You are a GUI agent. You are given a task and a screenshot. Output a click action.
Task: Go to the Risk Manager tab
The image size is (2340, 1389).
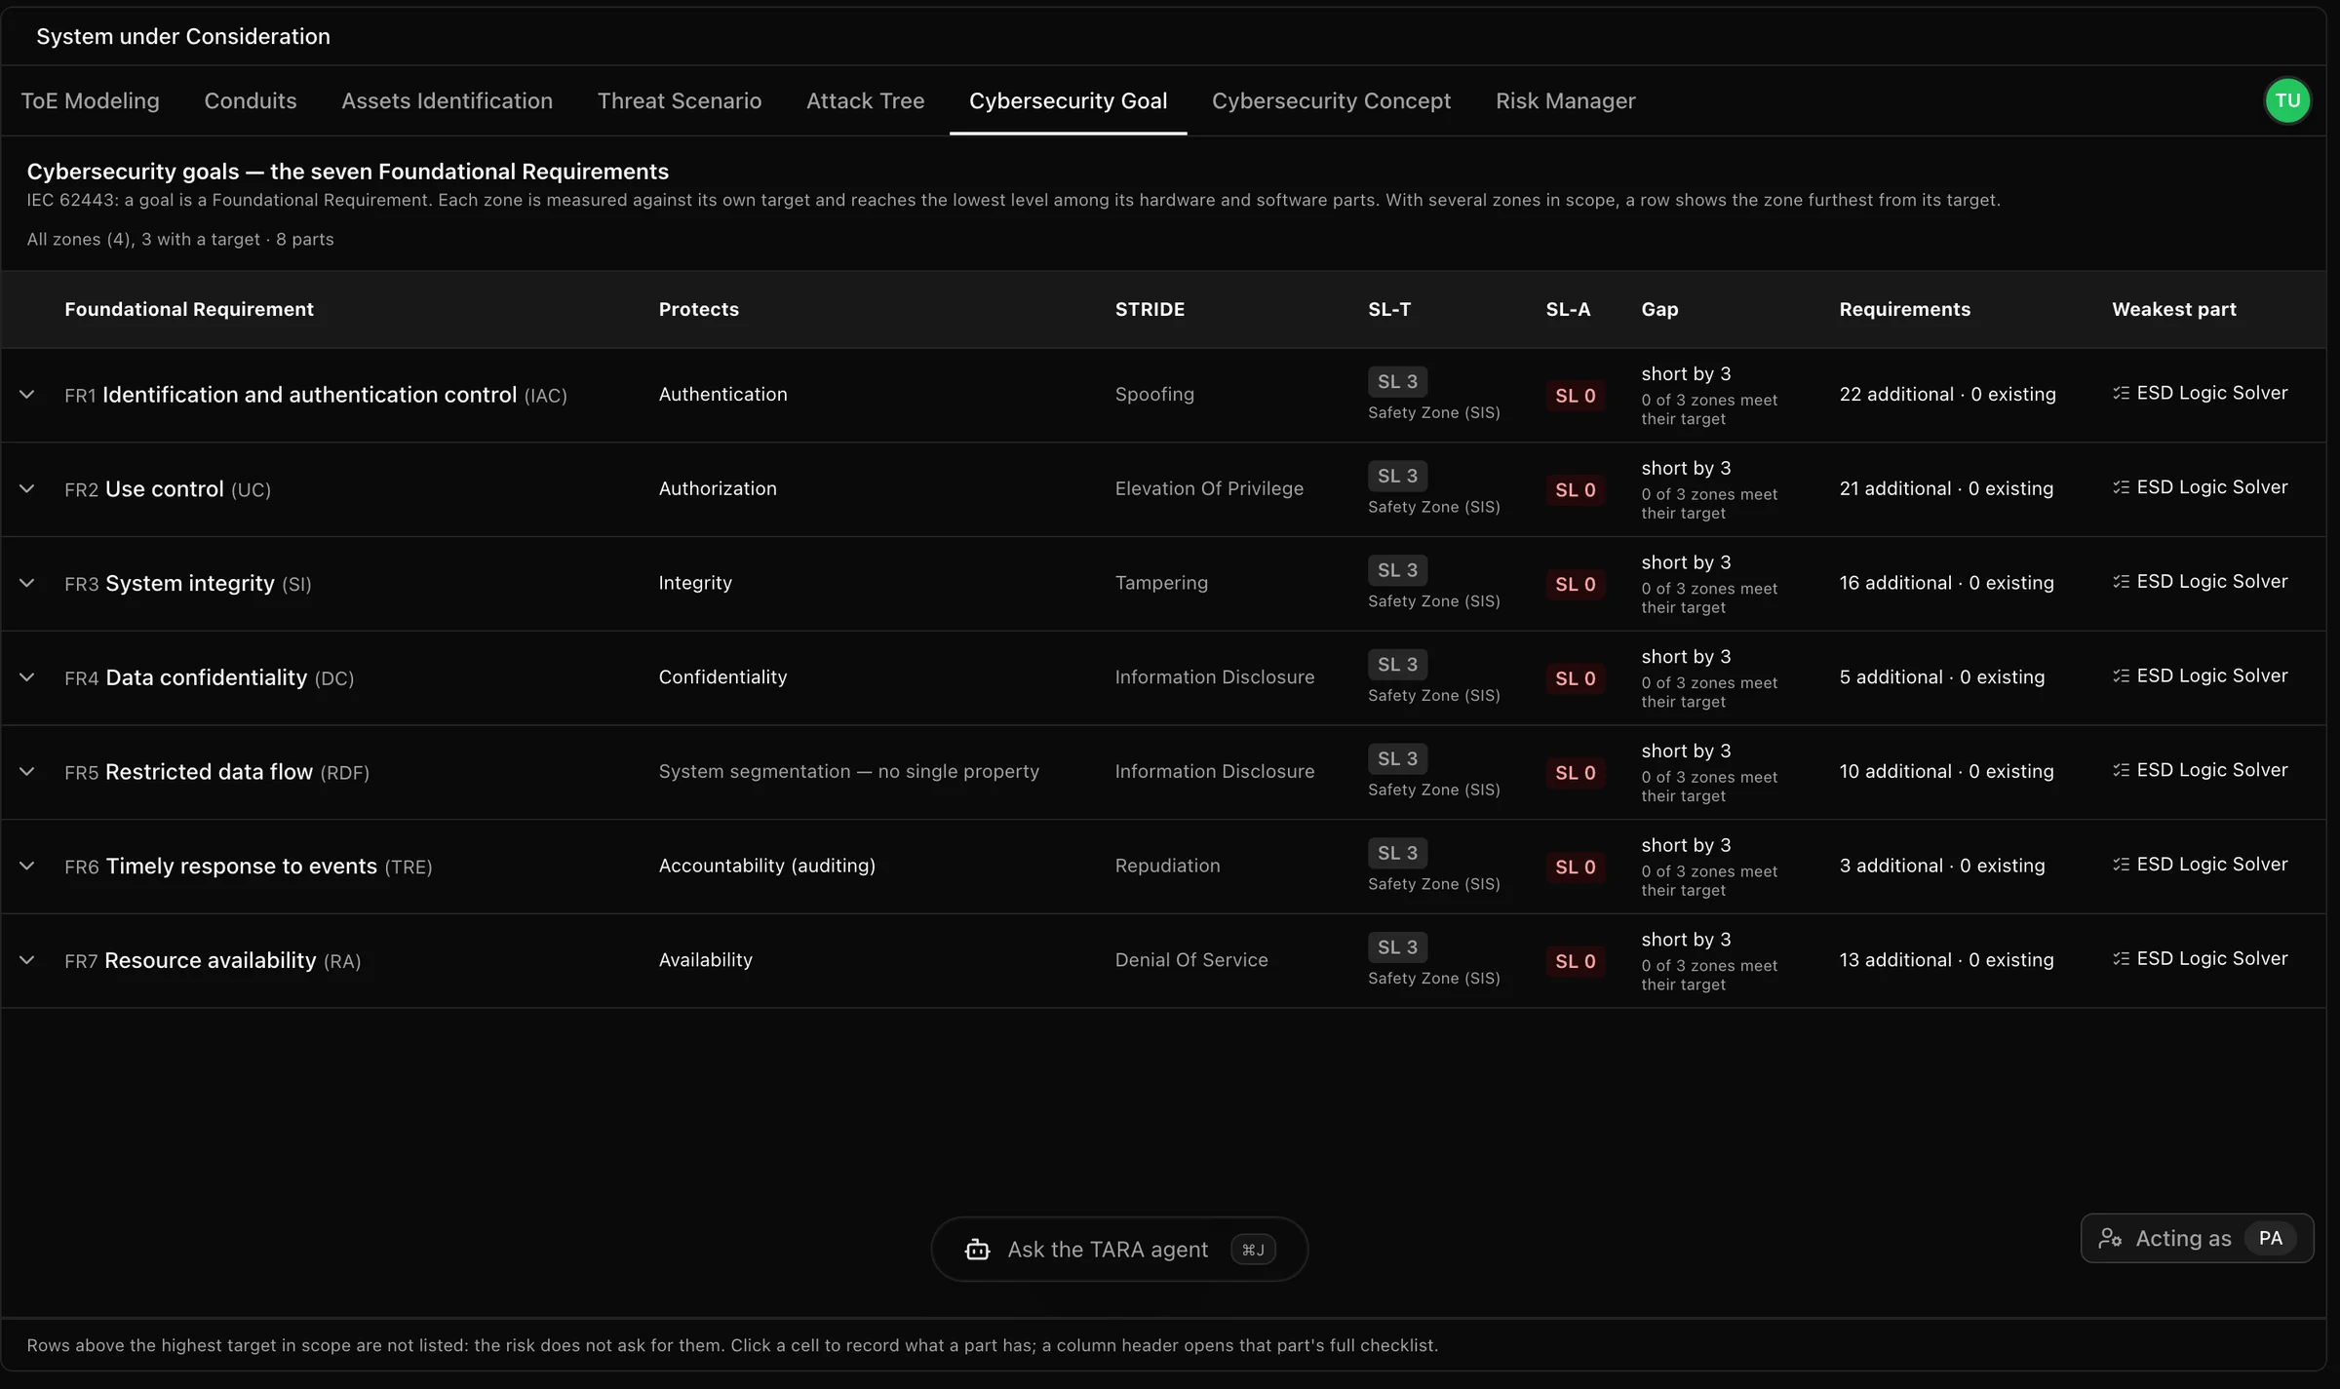[x=1565, y=100]
